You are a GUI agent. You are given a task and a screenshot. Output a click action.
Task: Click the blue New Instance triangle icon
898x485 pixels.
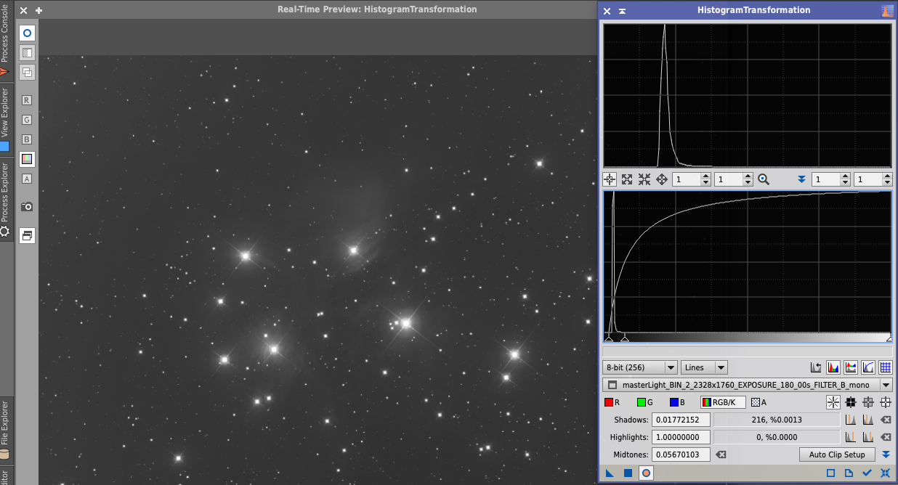610,473
